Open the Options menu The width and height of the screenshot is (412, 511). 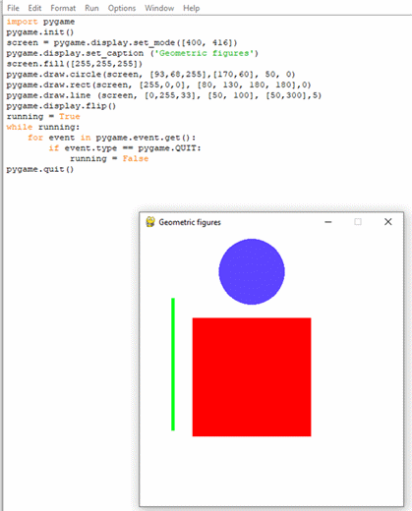pyautogui.click(x=122, y=8)
